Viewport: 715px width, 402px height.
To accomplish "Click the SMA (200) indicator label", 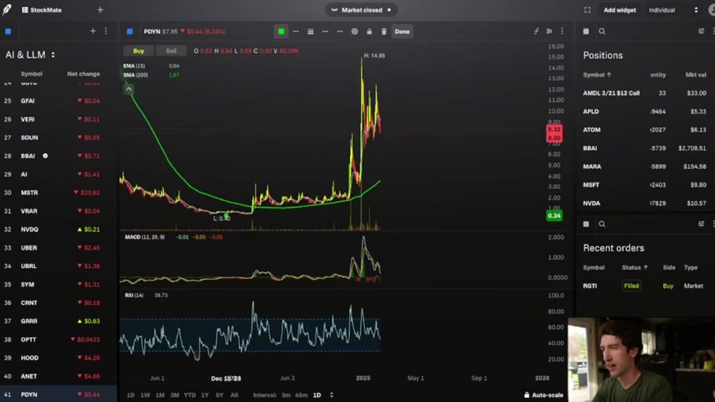I will (136, 75).
